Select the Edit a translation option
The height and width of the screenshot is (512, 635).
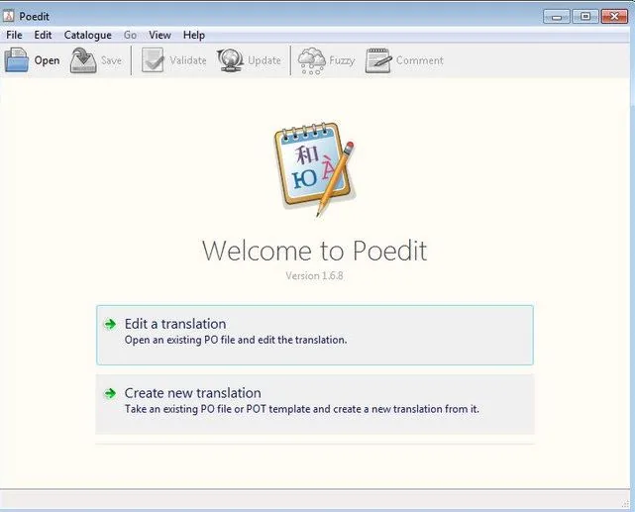(315, 335)
